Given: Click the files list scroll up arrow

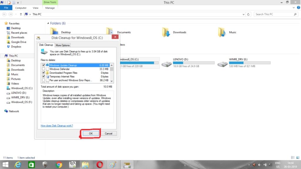Looking at the screenshot, I should click(x=111, y=65).
